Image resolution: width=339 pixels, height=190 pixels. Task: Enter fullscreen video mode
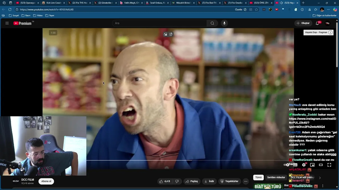329,165
